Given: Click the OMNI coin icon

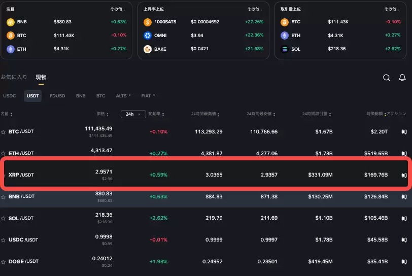Looking at the screenshot, I should pos(148,36).
